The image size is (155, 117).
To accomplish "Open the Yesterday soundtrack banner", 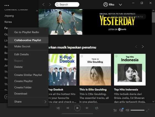I will click(x=95, y=22).
